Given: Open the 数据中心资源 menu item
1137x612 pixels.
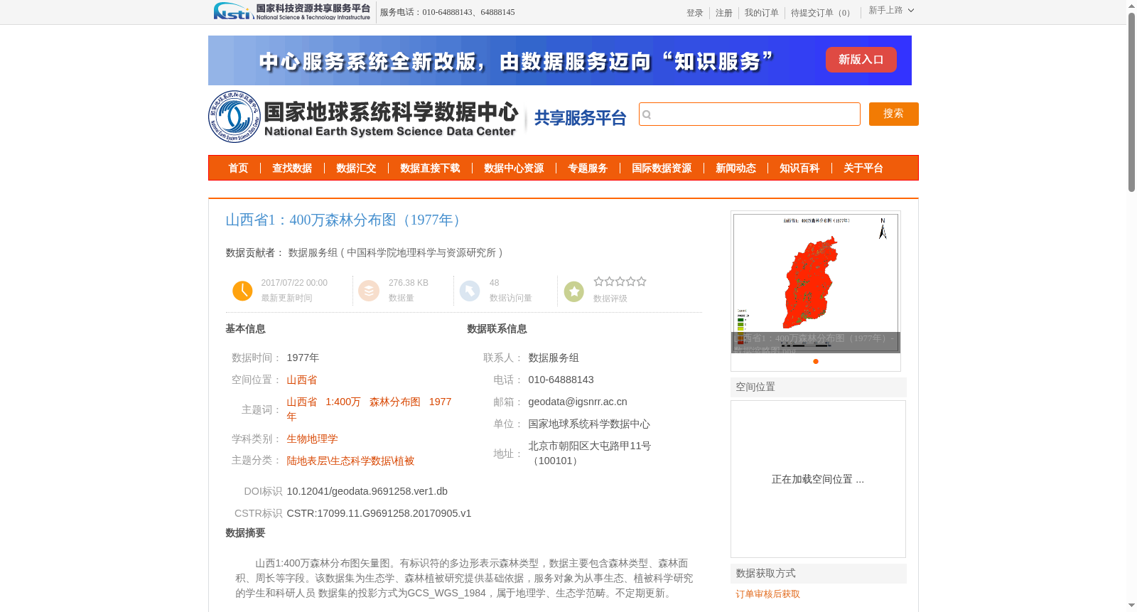Looking at the screenshot, I should click(514, 168).
